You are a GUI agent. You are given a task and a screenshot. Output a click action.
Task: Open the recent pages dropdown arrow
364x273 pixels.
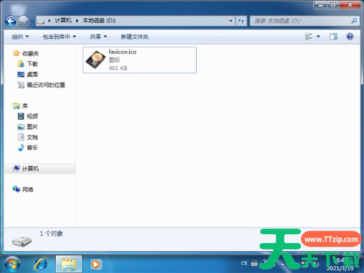pos(32,21)
